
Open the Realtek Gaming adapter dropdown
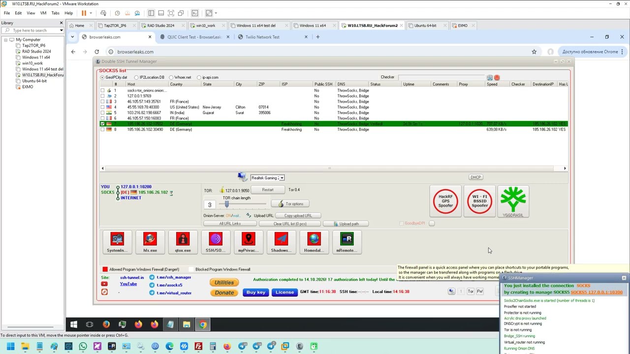pos(282,178)
